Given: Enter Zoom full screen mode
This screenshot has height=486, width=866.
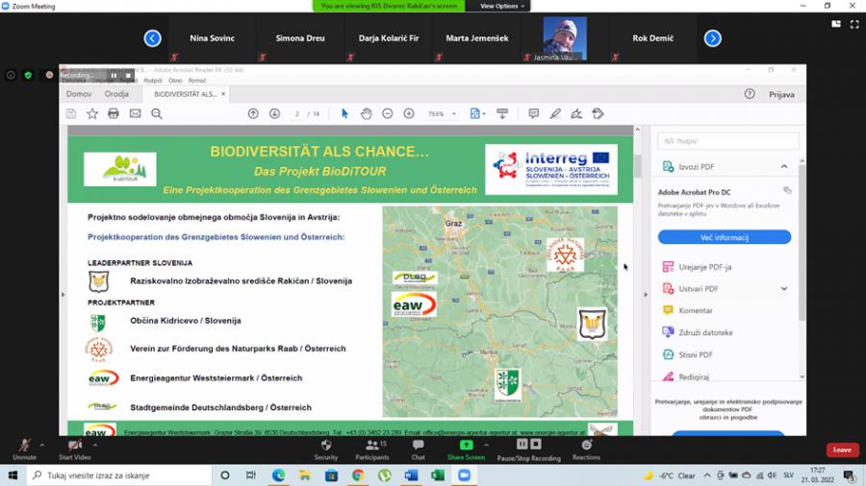Looking at the screenshot, I should pos(854,24).
